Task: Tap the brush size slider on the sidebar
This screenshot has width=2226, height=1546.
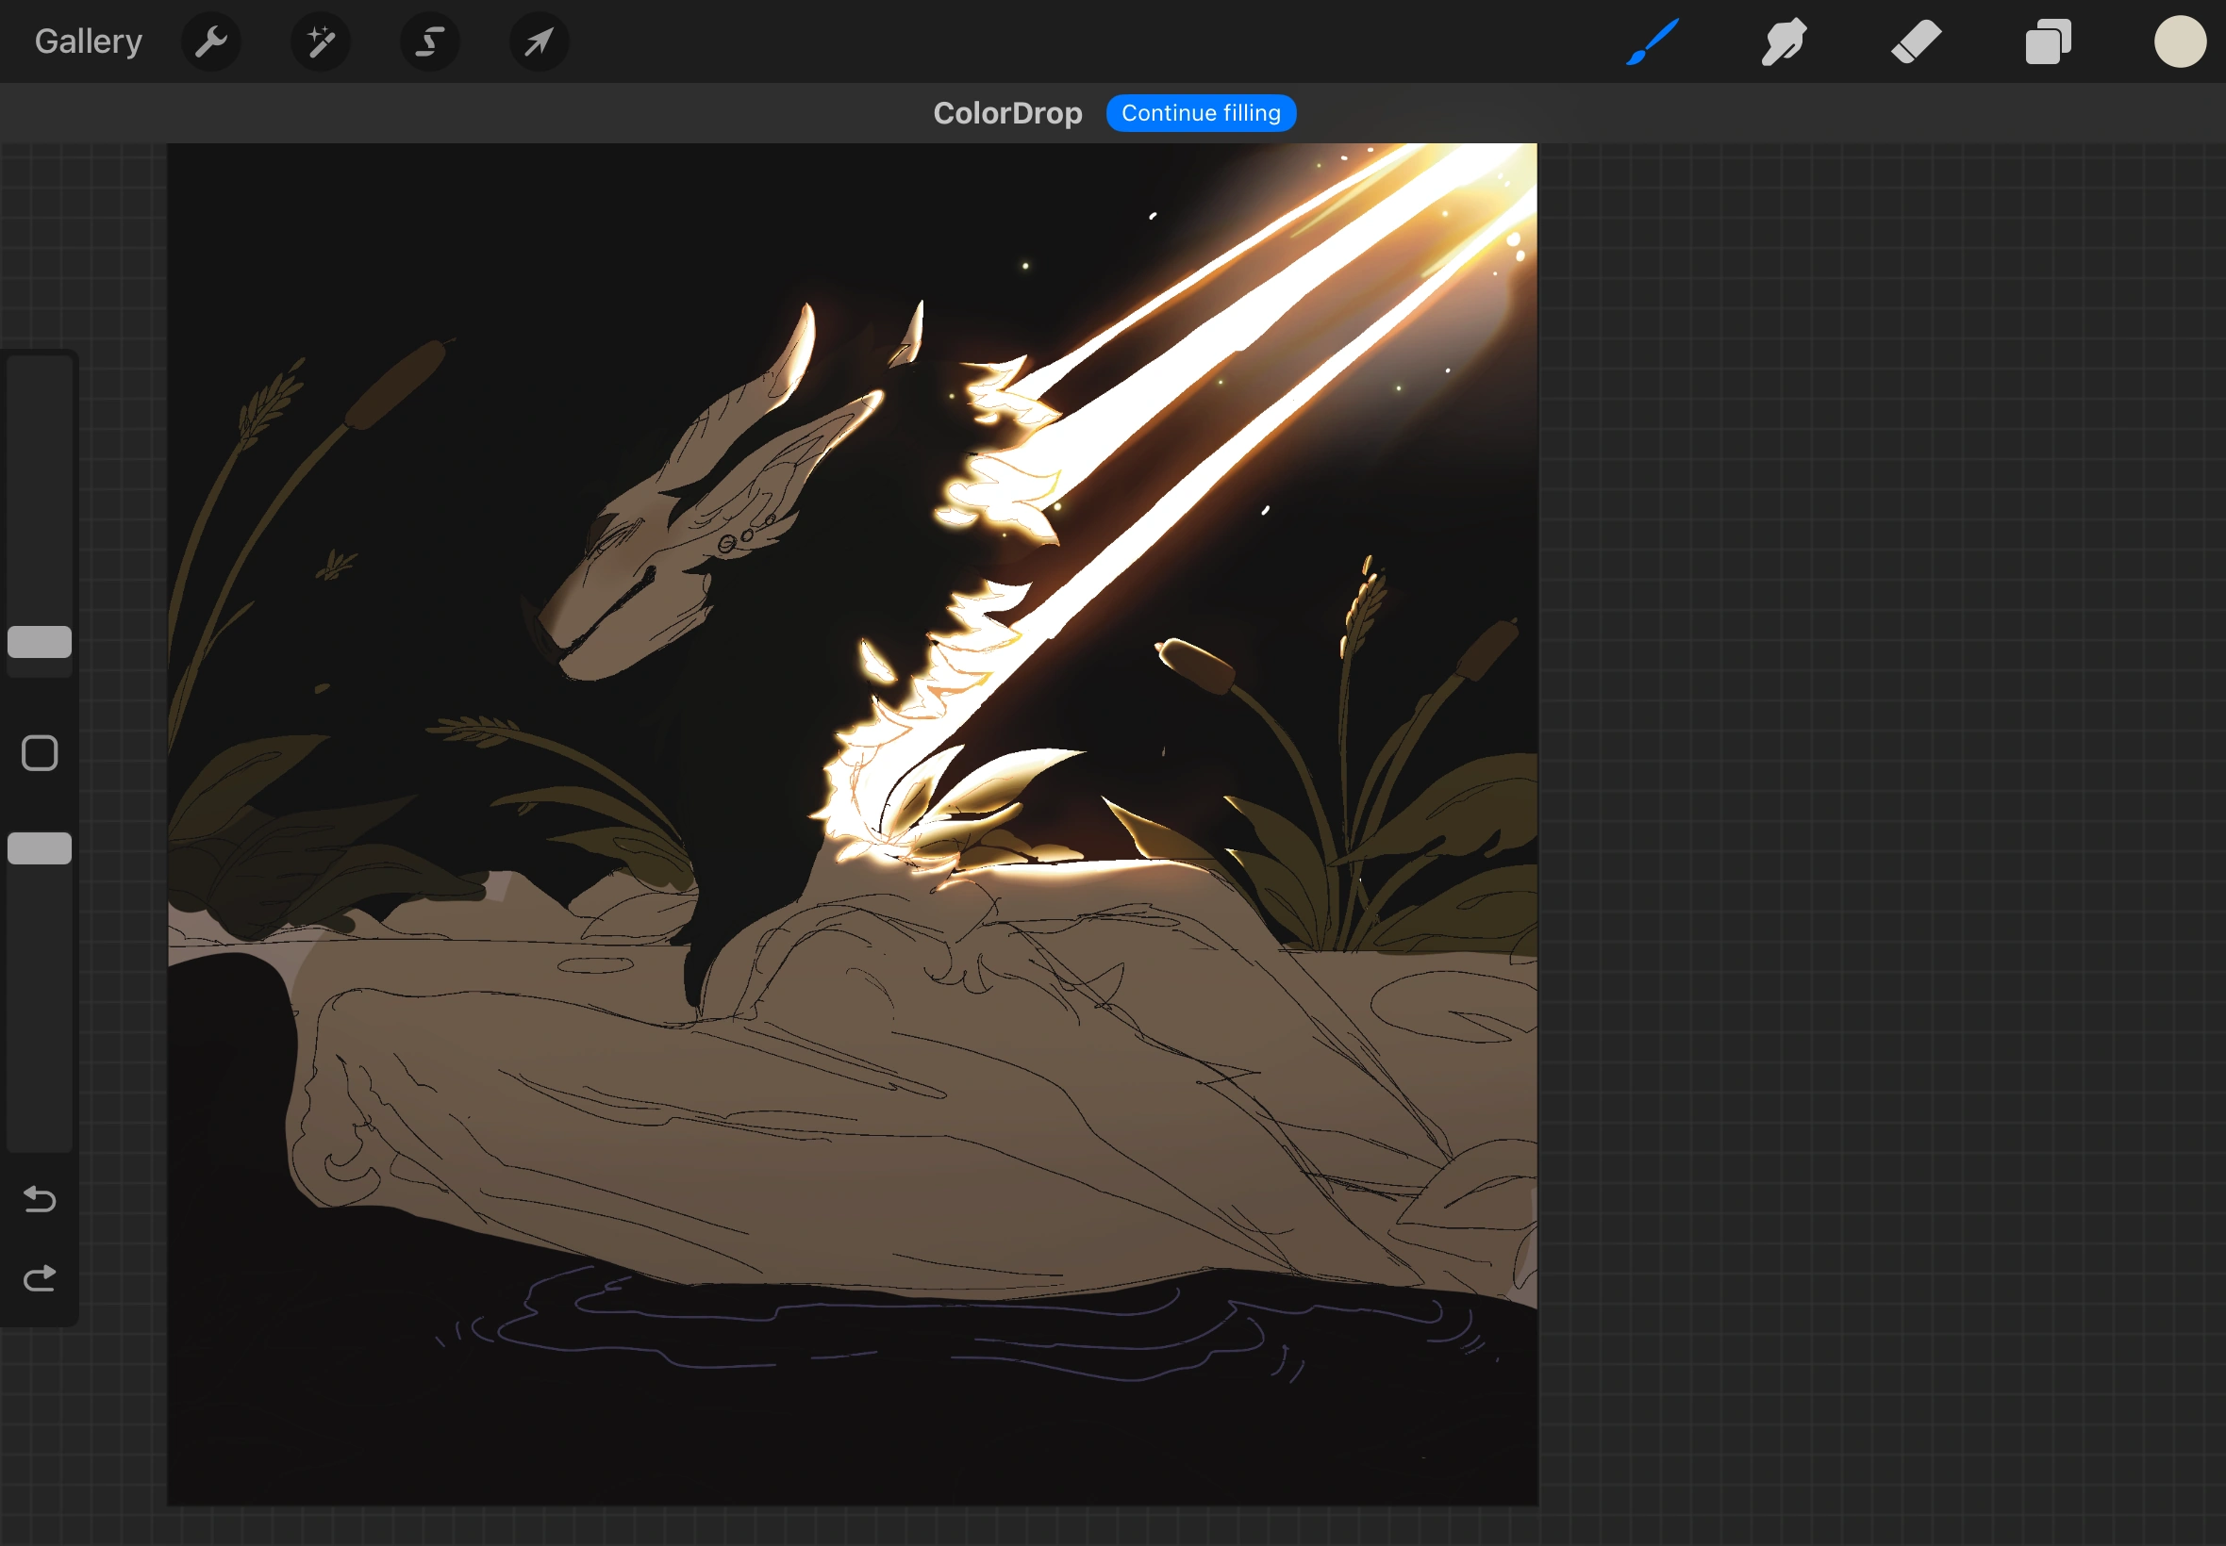Action: click(40, 642)
